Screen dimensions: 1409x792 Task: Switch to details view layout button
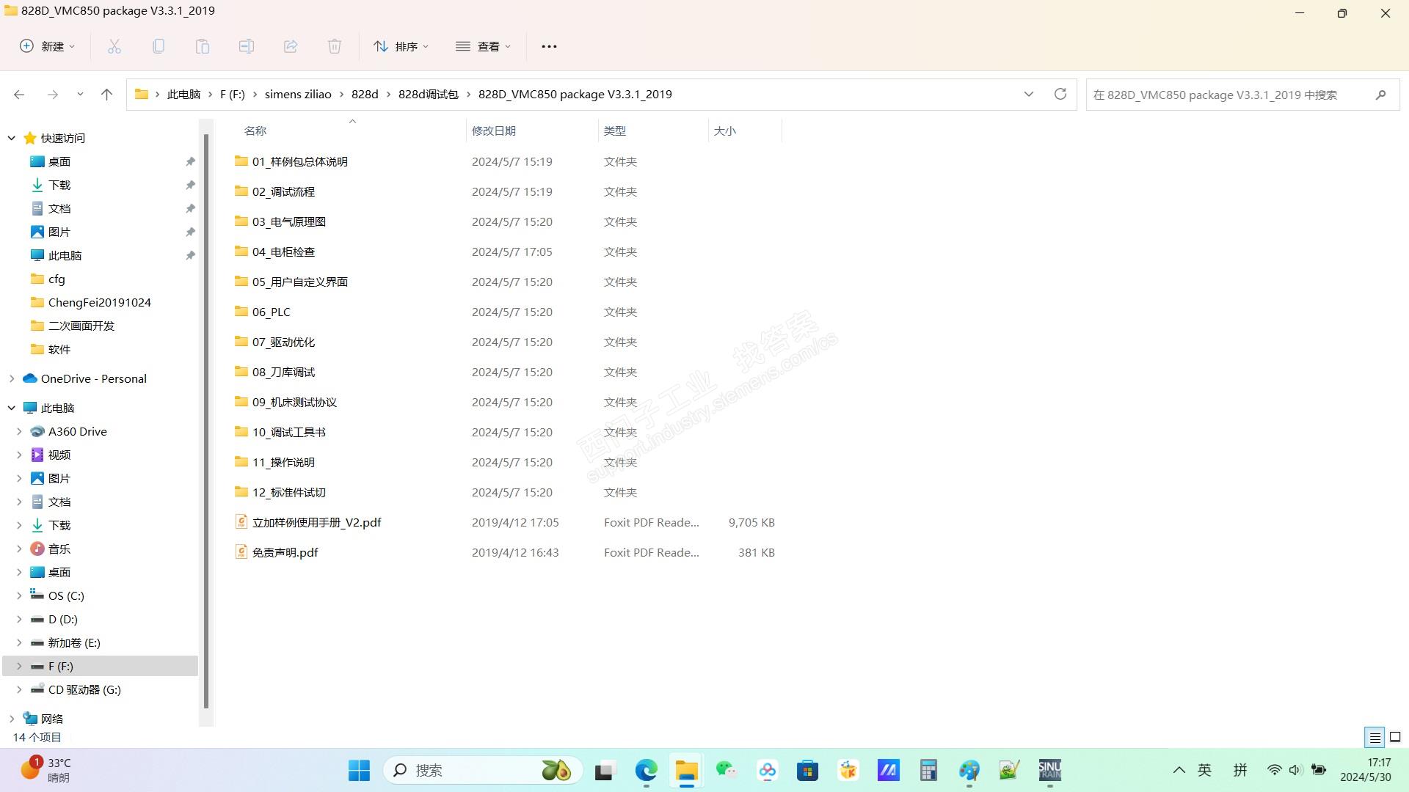pos(1375,737)
